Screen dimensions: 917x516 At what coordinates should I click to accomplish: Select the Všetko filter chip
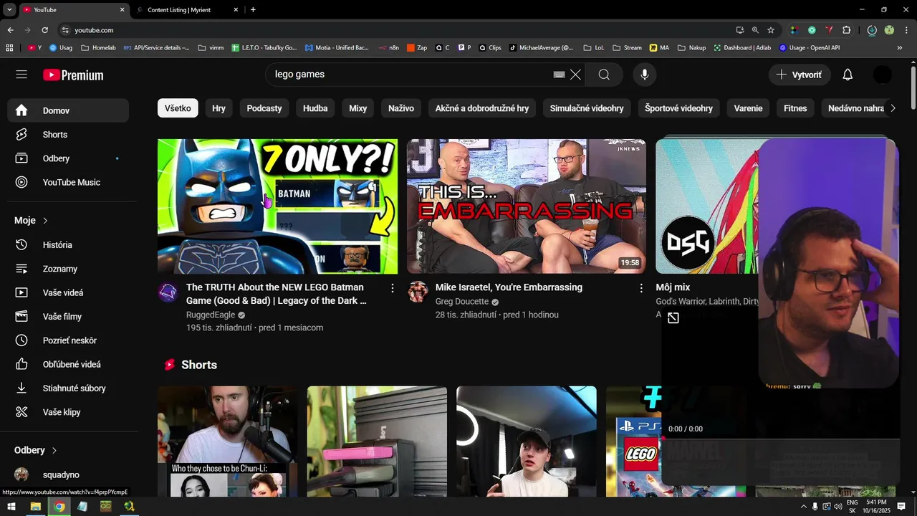point(178,108)
